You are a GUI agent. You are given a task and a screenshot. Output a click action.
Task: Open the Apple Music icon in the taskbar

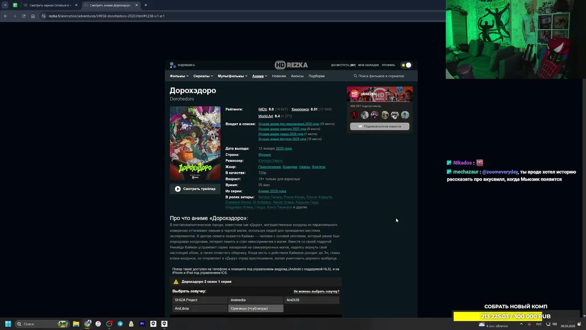(x=98, y=324)
